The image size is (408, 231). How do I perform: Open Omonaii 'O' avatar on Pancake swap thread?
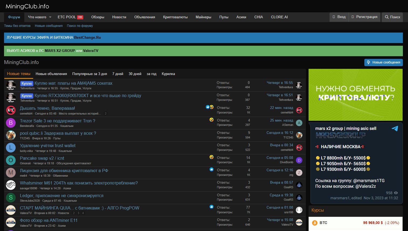[x=11, y=160]
